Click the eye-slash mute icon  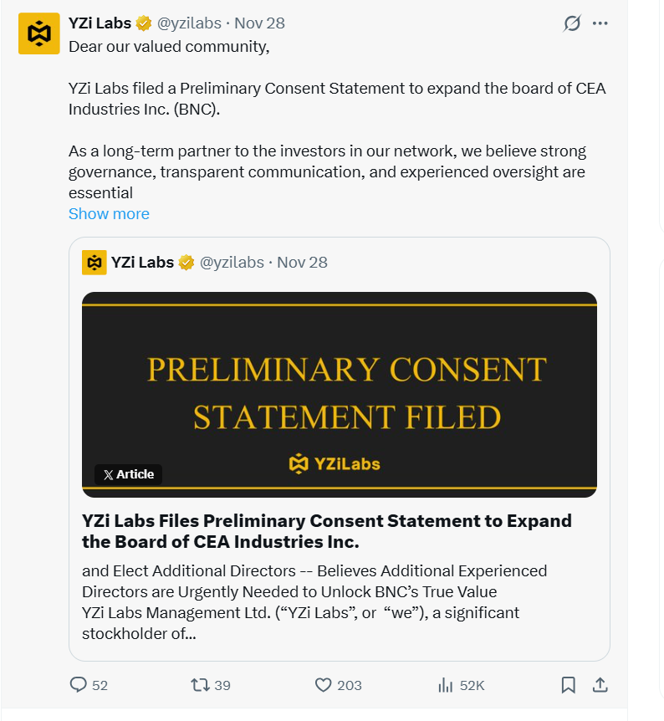coord(571,23)
